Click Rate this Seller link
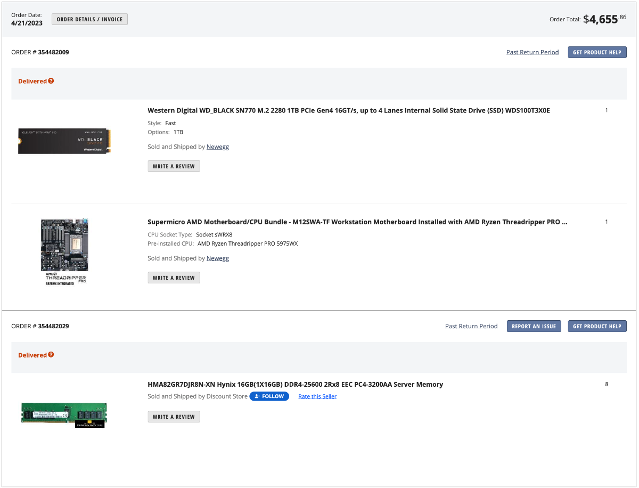Screen dimensions: 639x488 (x=317, y=396)
